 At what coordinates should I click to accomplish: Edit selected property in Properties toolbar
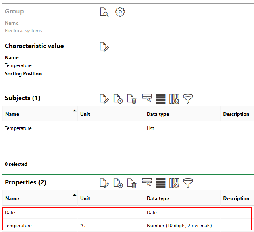104,183
